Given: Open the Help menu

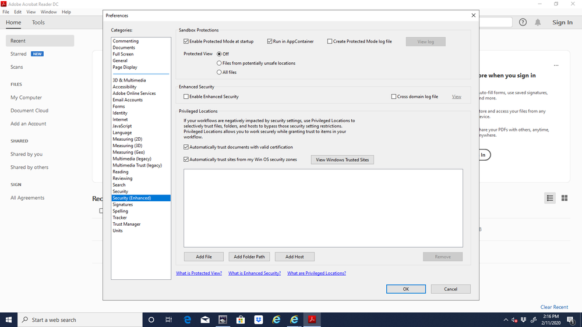Looking at the screenshot, I should [x=66, y=12].
